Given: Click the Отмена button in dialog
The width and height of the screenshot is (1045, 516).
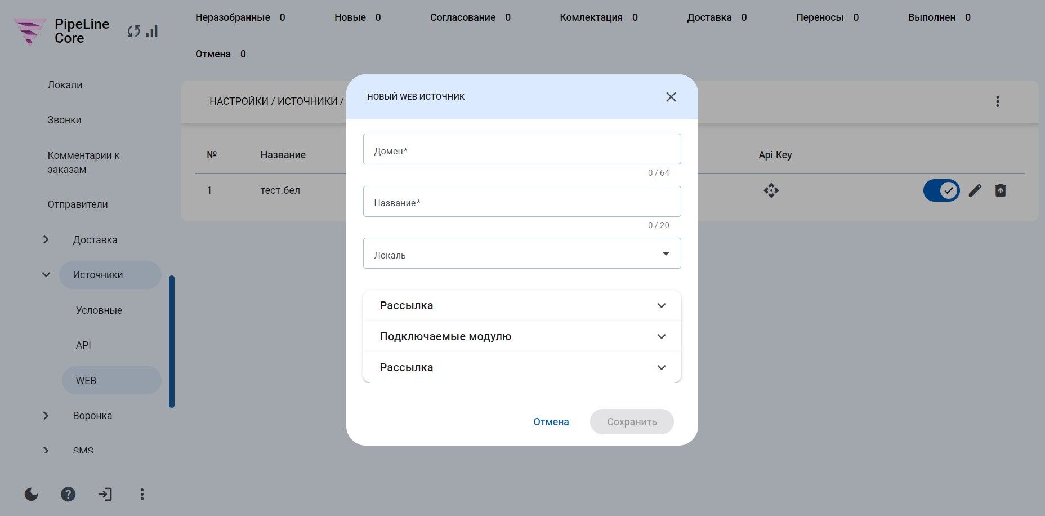Looking at the screenshot, I should (551, 422).
